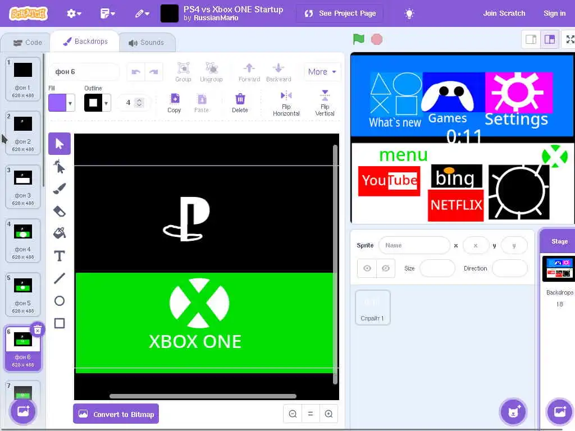Open the Fill color dropdown arrow
The image size is (575, 431).
pos(70,103)
